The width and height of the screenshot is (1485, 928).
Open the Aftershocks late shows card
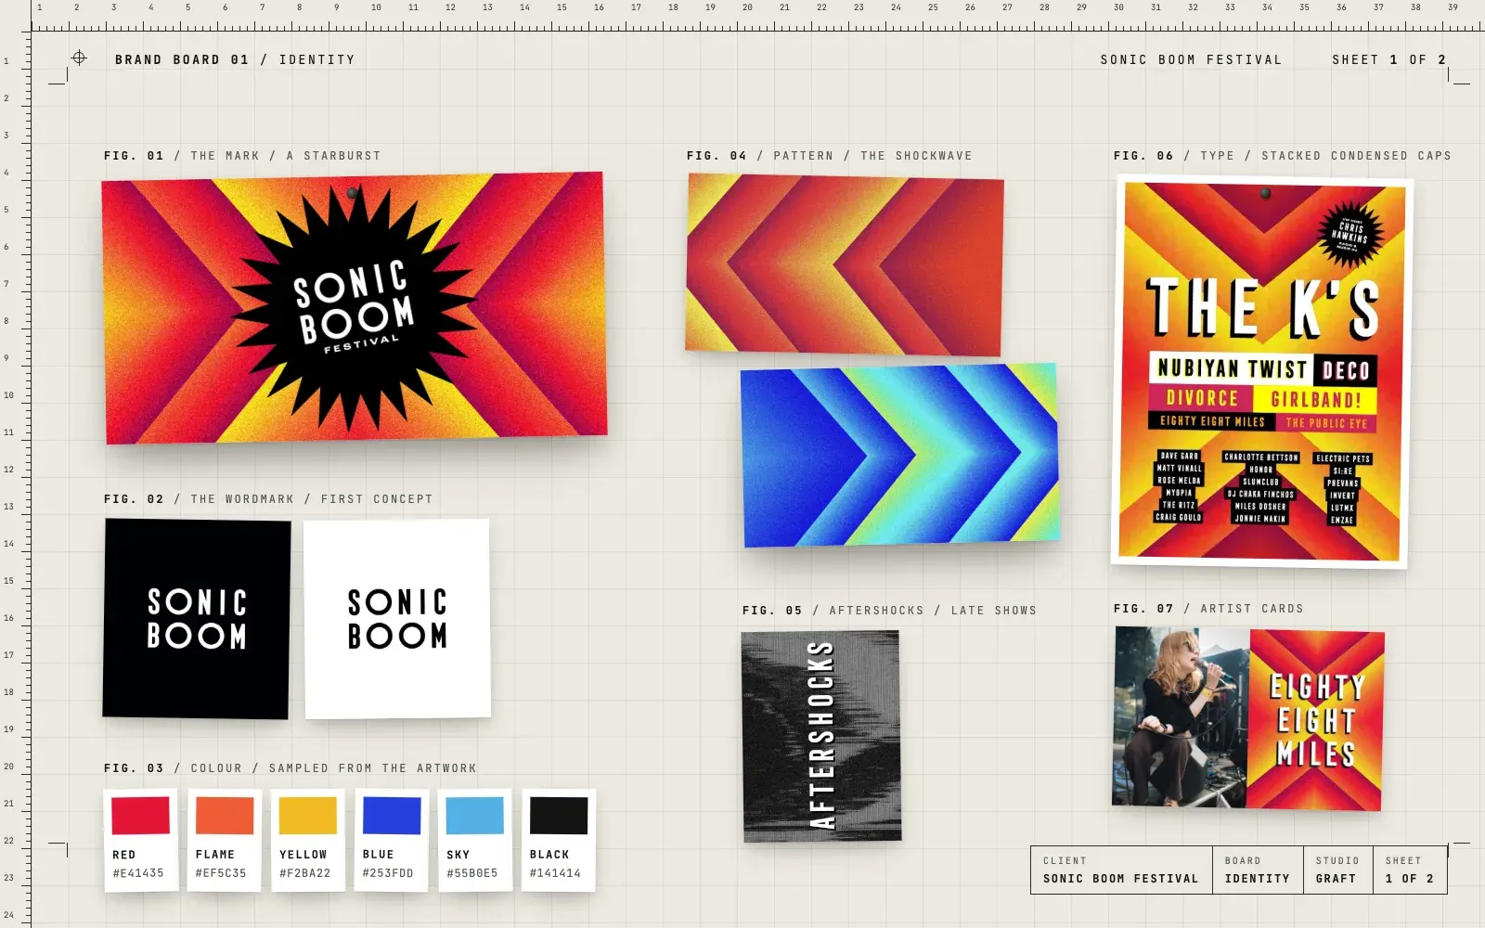point(821,736)
